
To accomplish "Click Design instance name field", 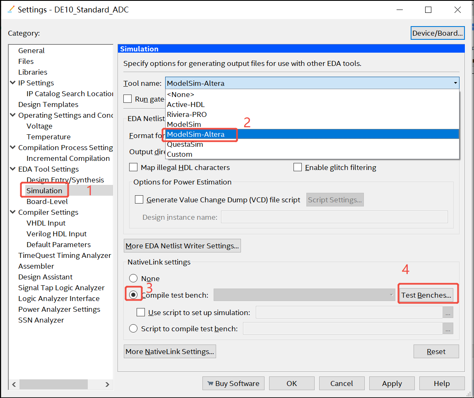I will point(334,217).
